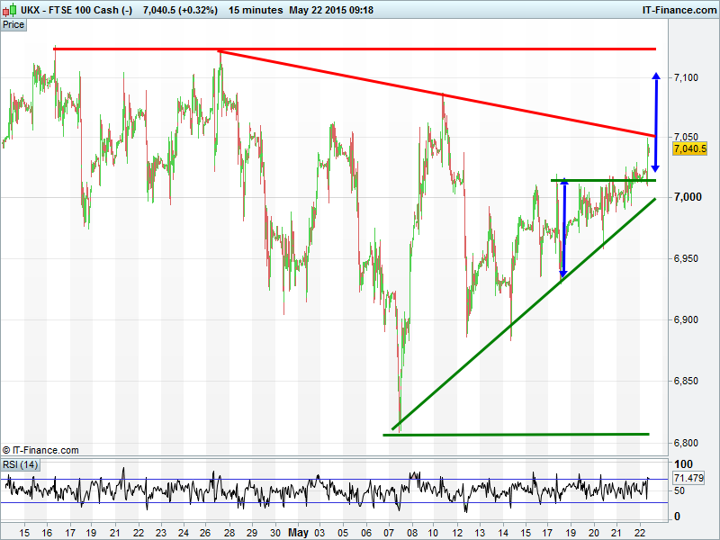This screenshot has width=720, height=540.
Task: Click the RSI (14) indicator label
Action: (x=20, y=464)
